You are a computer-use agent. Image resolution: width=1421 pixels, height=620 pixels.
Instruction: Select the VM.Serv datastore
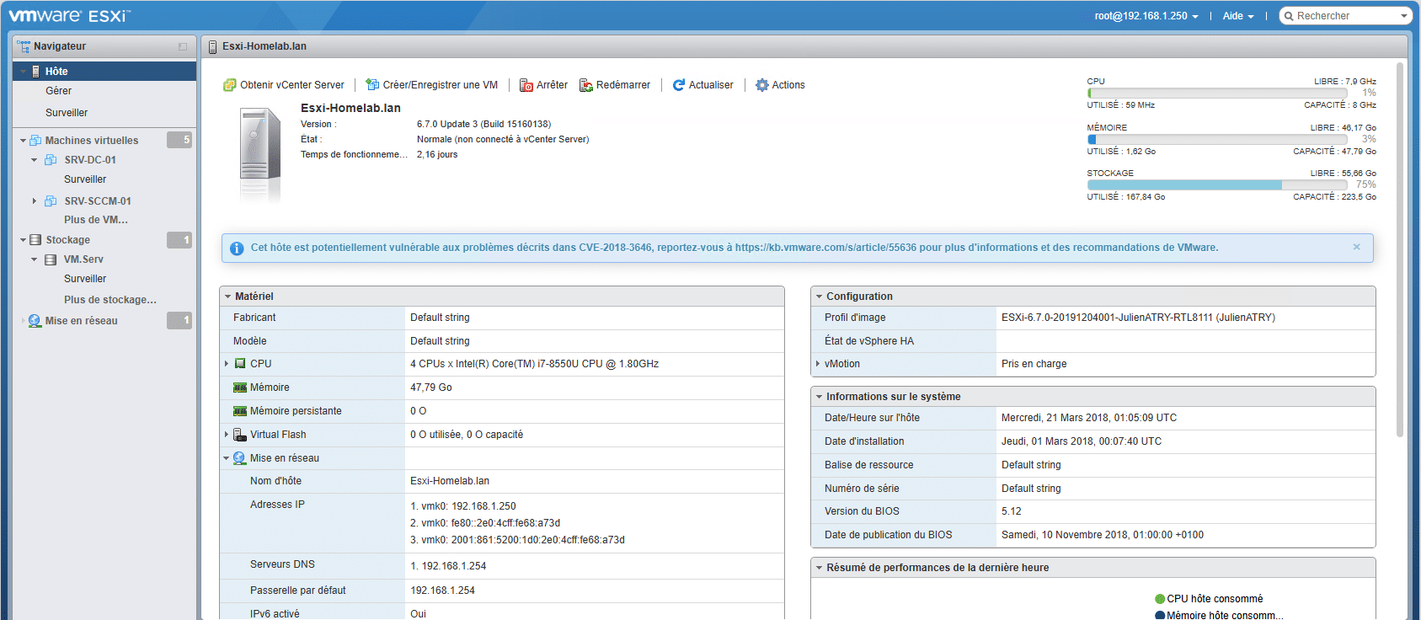(x=83, y=259)
